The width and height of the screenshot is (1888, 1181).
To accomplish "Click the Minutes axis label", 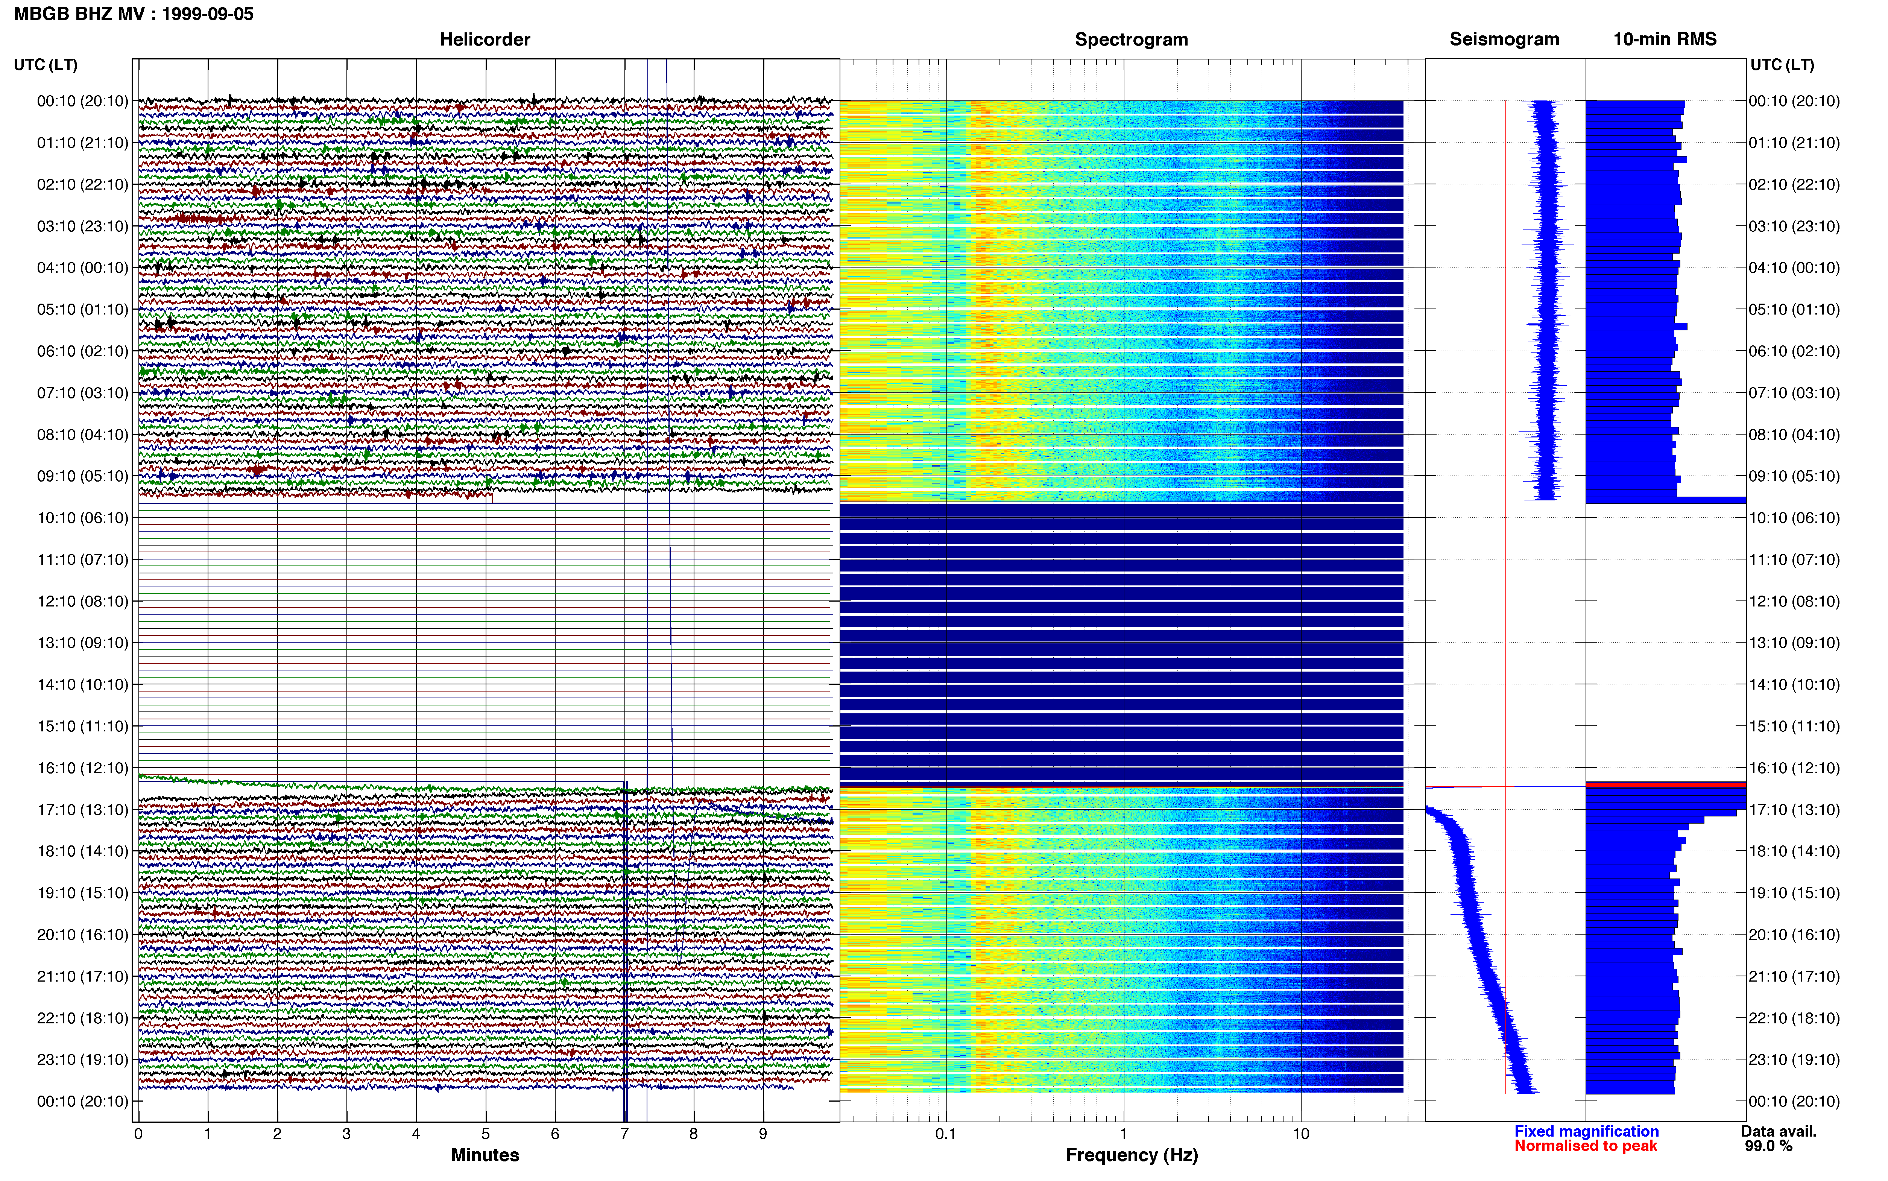I will (485, 1155).
